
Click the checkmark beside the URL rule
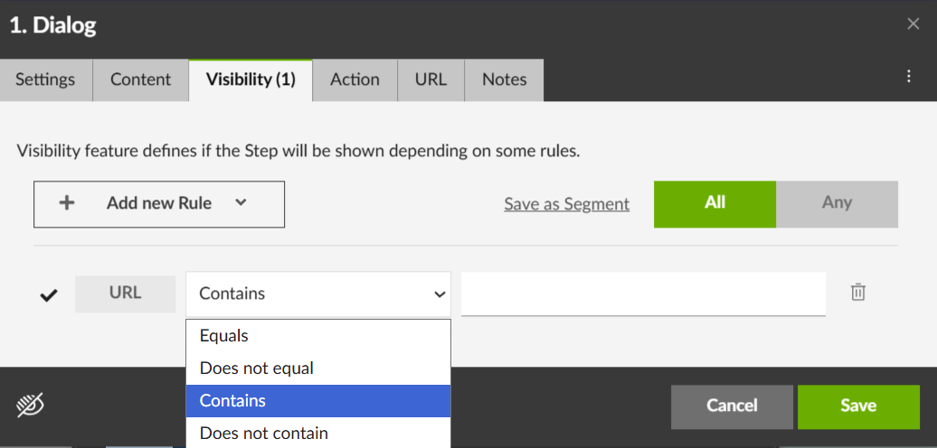point(49,295)
